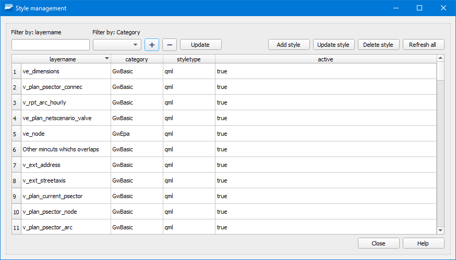Viewport: 456px width, 260px height.
Task: Click Refresh all button
Action: [423, 45]
